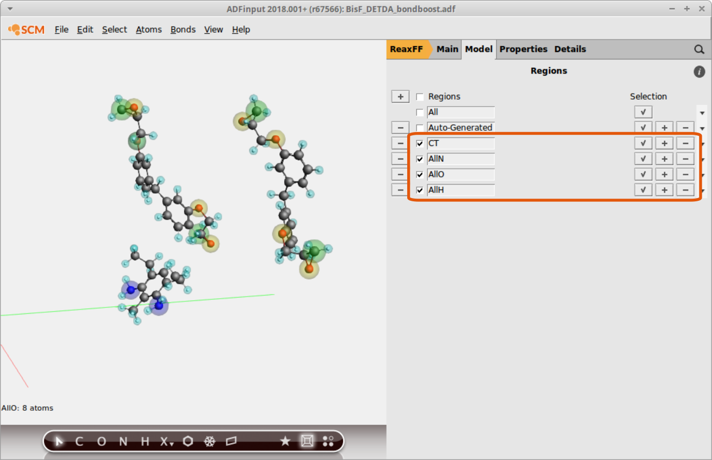This screenshot has height=460, width=712.
Task: Choose the oxygen O atom tool
Action: (101, 442)
